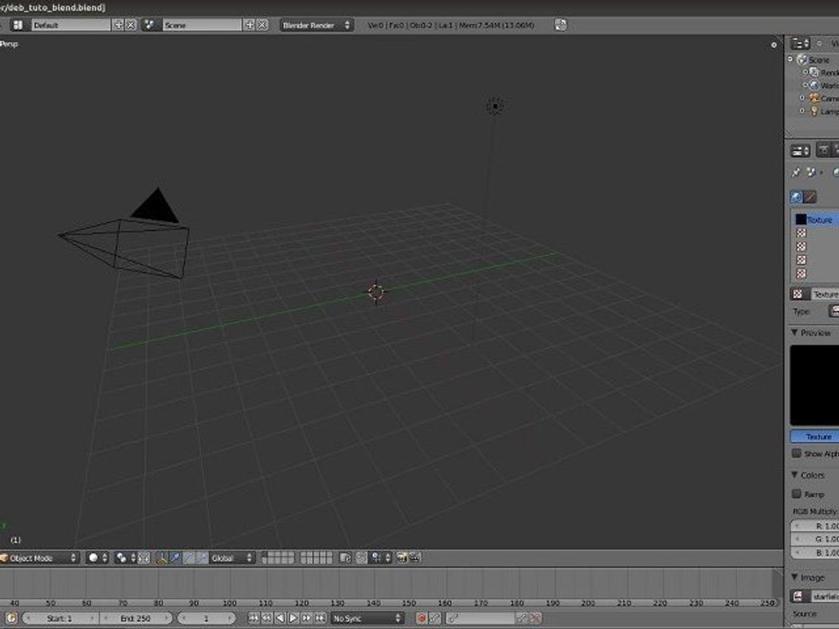839x629 pixels.
Task: Toggle the pin icon in properties context
Action: [796, 172]
